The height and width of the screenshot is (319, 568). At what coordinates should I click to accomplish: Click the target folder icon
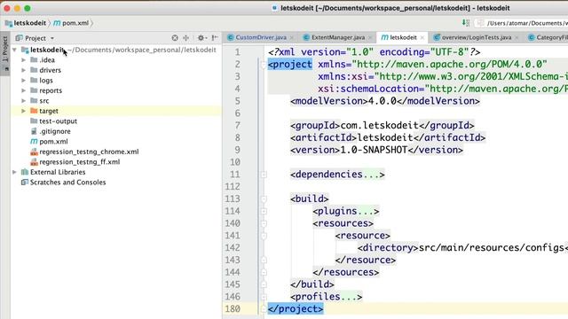pos(34,111)
